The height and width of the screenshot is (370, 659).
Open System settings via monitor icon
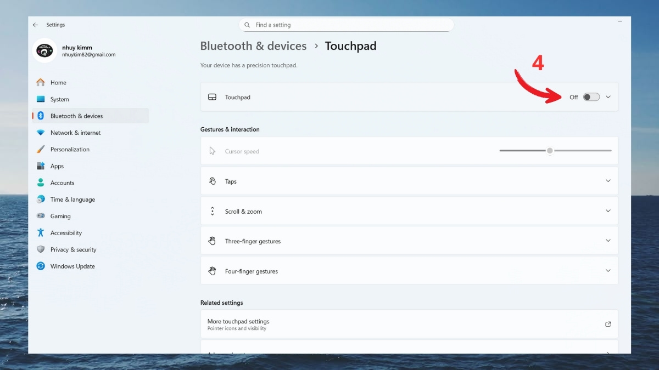tap(41, 99)
